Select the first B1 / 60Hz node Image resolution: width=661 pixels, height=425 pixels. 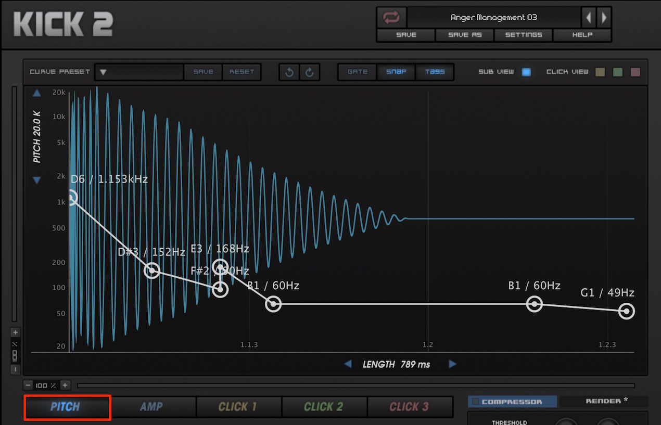(x=273, y=304)
